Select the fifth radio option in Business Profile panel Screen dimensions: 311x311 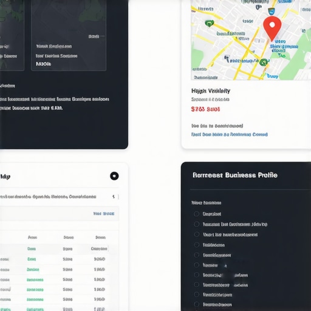click(196, 255)
